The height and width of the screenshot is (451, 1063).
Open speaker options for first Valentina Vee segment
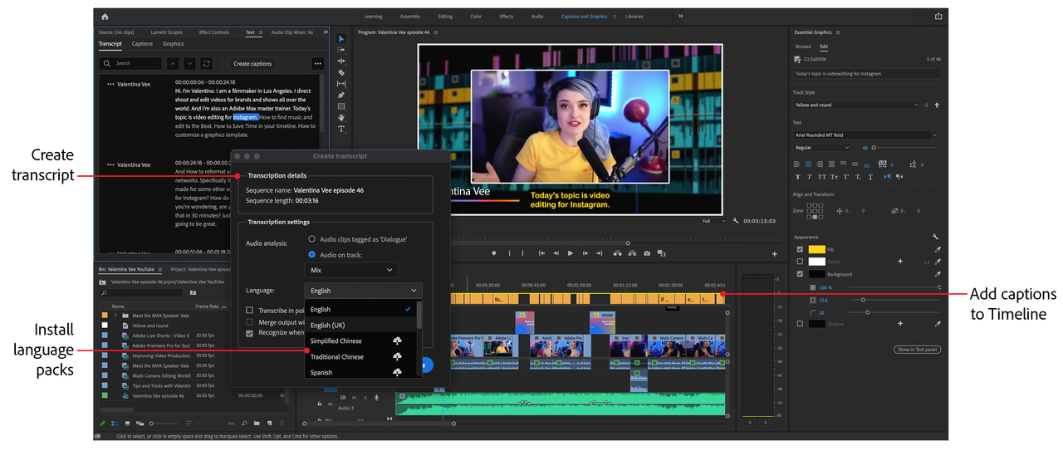110,84
